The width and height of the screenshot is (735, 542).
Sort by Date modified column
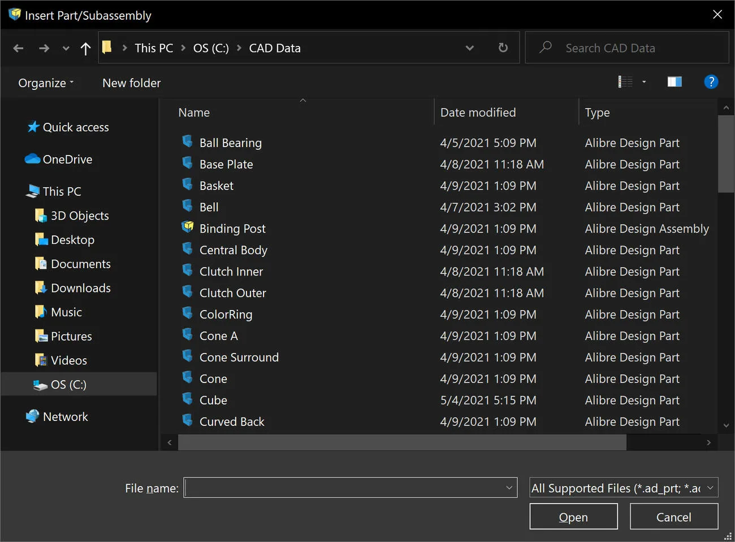coord(478,113)
